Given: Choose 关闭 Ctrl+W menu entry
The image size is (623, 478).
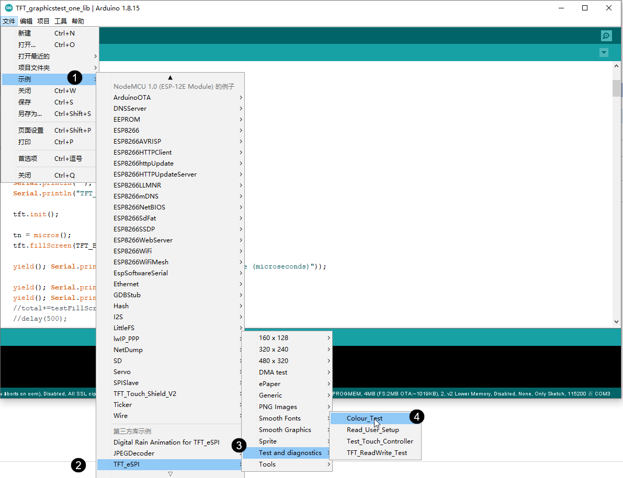Looking at the screenshot, I should click(49, 91).
